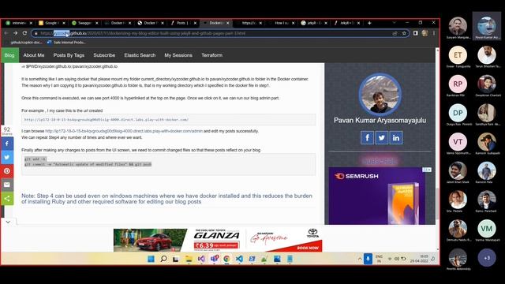Screen dimensions: 505x284
Task: Open Chrome's side panel icon
Action: coord(416,33)
